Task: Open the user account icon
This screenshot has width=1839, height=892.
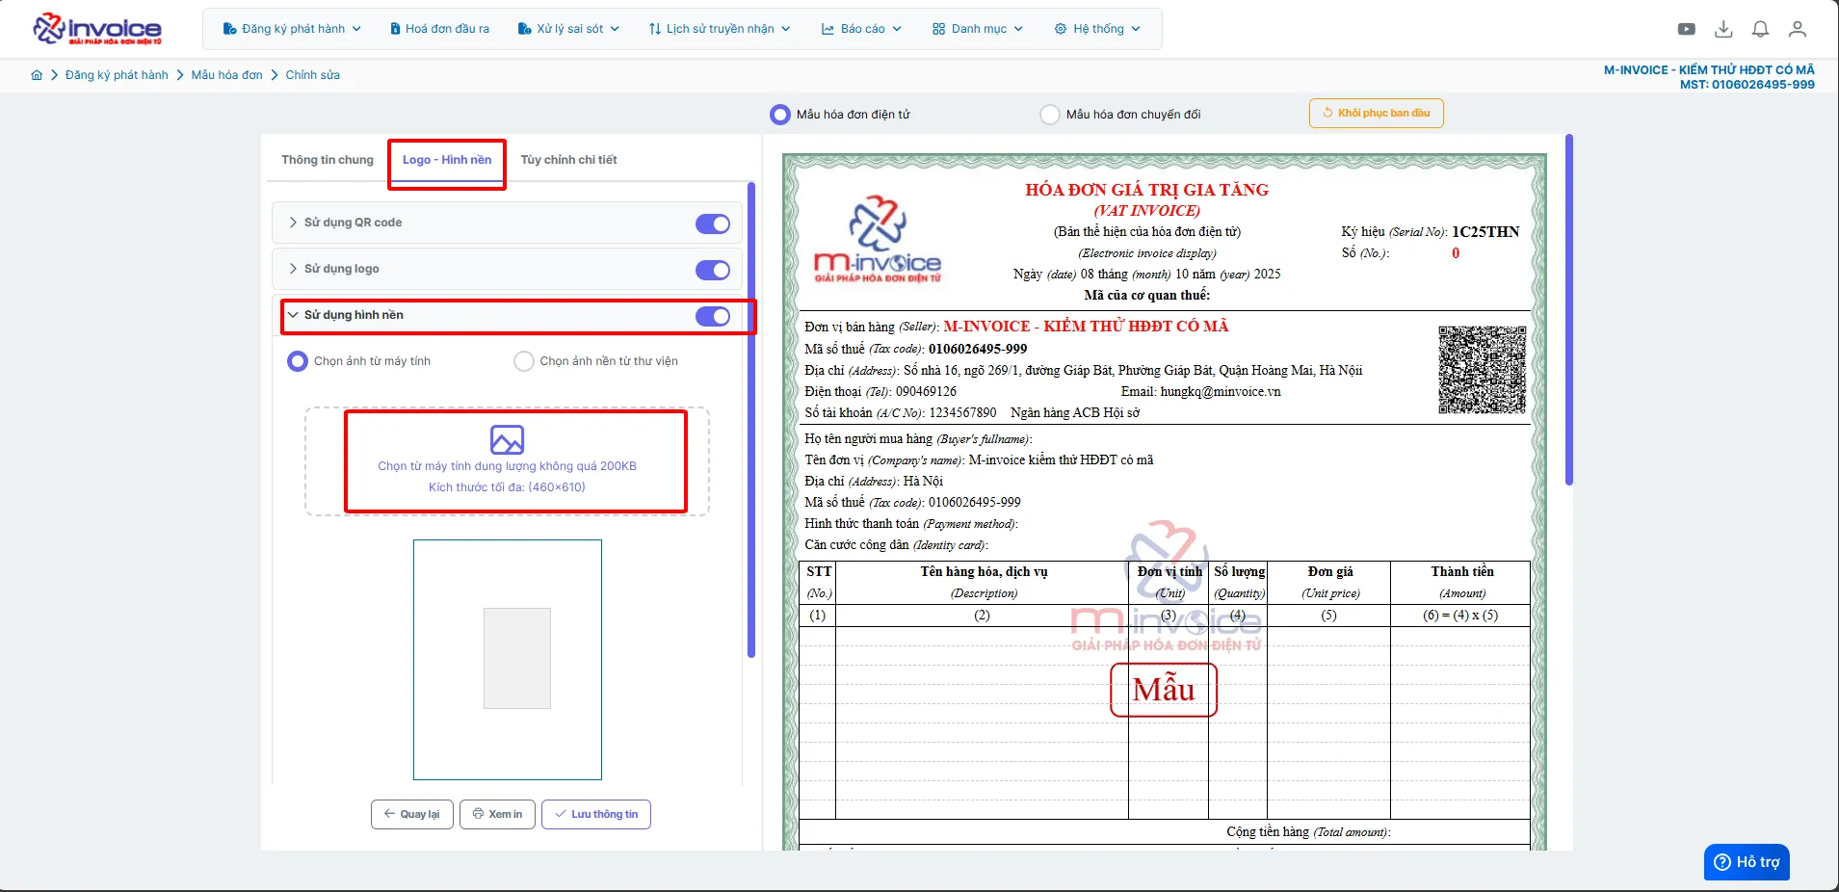Action: pos(1798,29)
